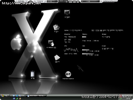Open the My Documents desktop icon
This screenshot has width=133, height=100.
56,29
